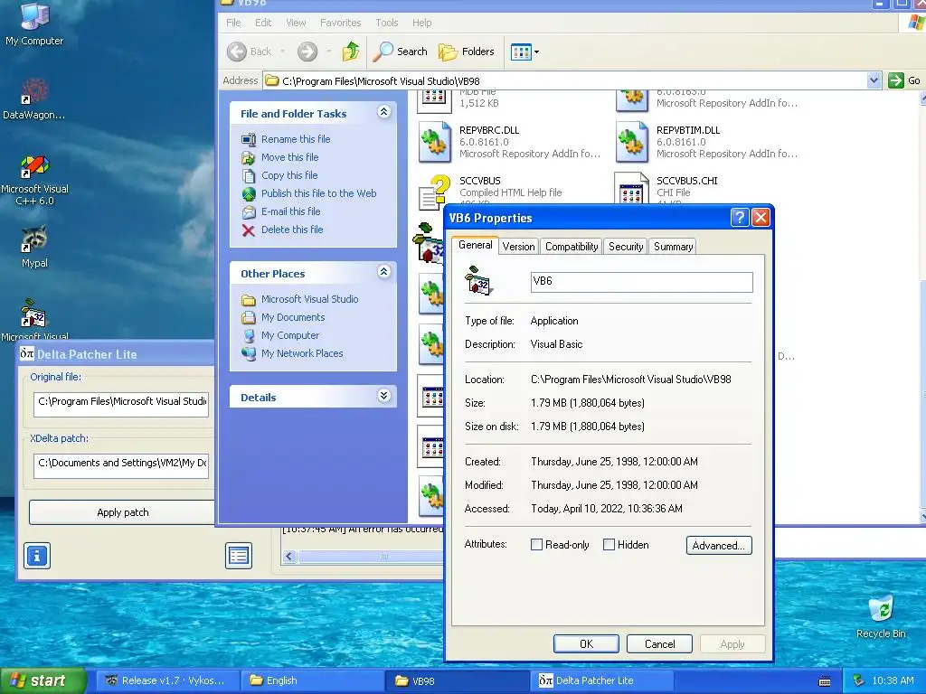The height and width of the screenshot is (694, 926).
Task: Click the Start button
Action: (43, 680)
